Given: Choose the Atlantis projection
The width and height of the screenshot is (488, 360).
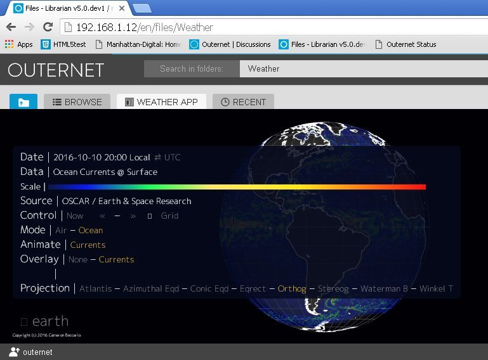Looking at the screenshot, I should (x=96, y=289).
